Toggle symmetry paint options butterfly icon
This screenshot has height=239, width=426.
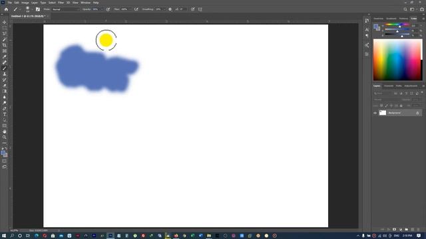tap(200, 9)
